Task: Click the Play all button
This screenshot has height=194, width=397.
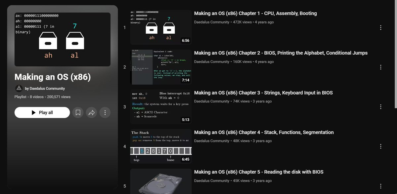Action: [42, 113]
